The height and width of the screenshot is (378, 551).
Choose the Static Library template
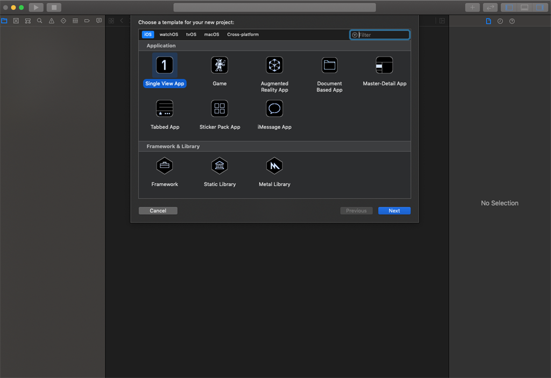[220, 166]
